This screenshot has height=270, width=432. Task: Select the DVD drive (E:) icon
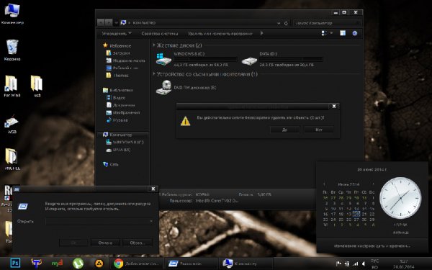163,88
